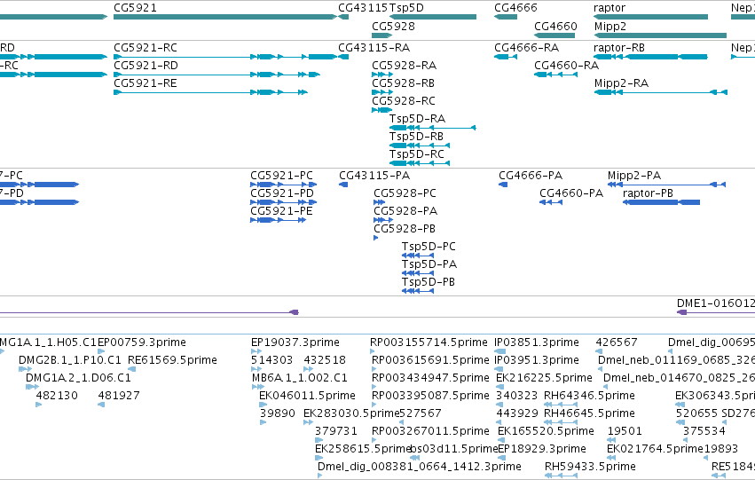The image size is (755, 480).
Task: Click the CG5928 gene feature
Action: pyautogui.click(x=382, y=35)
